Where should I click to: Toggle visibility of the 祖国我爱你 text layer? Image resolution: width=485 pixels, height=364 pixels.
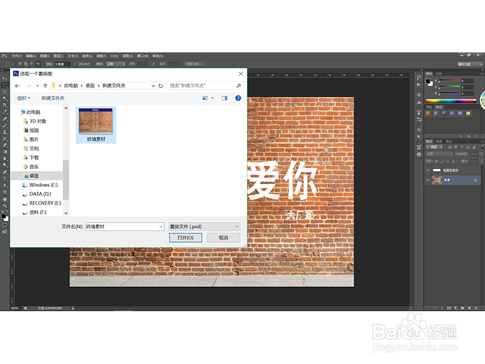pos(427,170)
